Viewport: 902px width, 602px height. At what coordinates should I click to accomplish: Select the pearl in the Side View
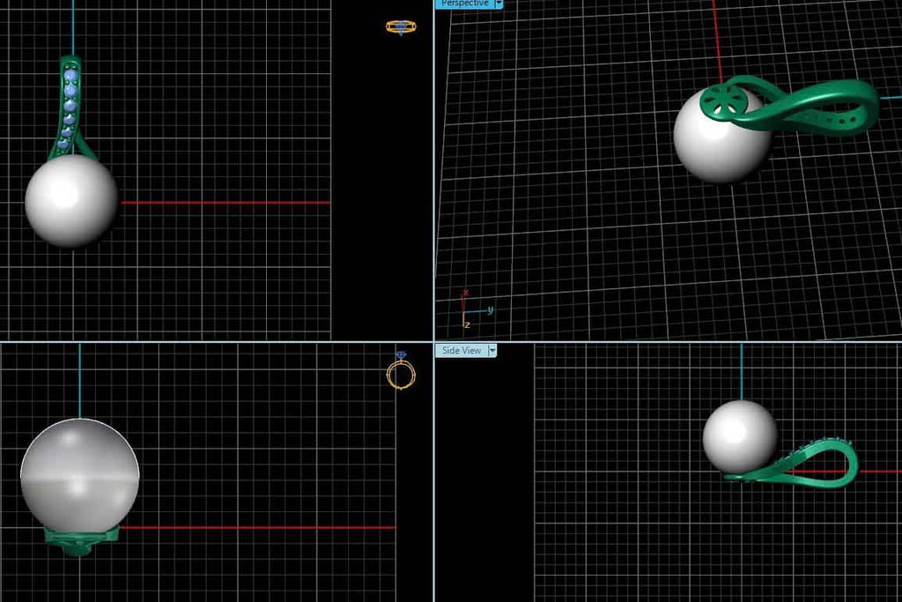[739, 435]
